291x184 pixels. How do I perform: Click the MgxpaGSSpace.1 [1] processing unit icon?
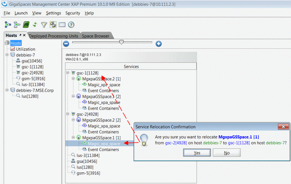pyautogui.click(x=79, y=138)
